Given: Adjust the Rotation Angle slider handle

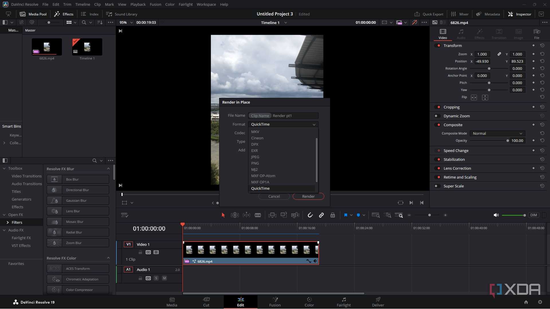Looking at the screenshot, I should click(489, 68).
